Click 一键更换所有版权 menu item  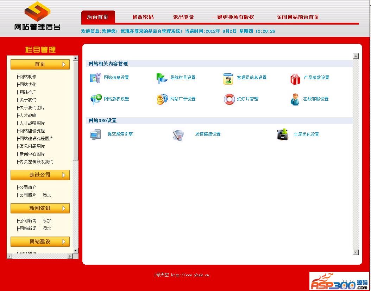233,17
